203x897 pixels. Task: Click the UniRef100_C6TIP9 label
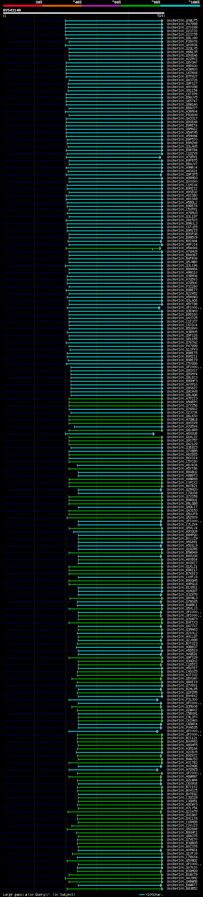point(182,94)
